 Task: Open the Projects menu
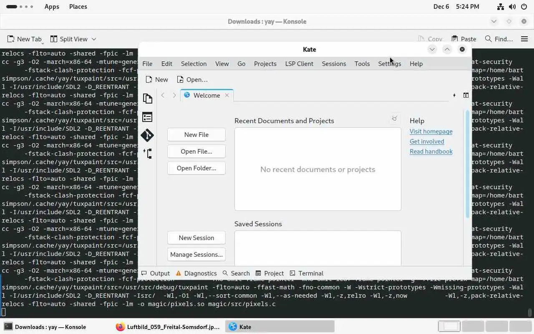[x=265, y=63]
